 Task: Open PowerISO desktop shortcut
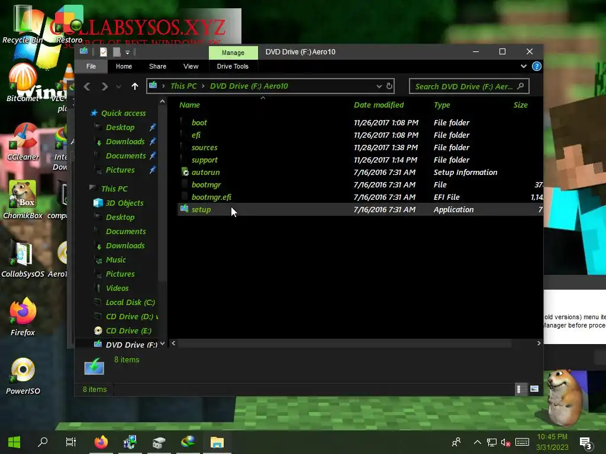coord(23,377)
